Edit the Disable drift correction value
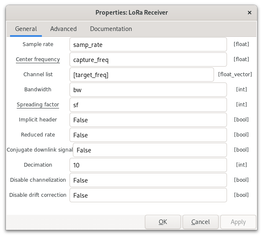The width and height of the screenshot is (263, 237). (x=148, y=195)
